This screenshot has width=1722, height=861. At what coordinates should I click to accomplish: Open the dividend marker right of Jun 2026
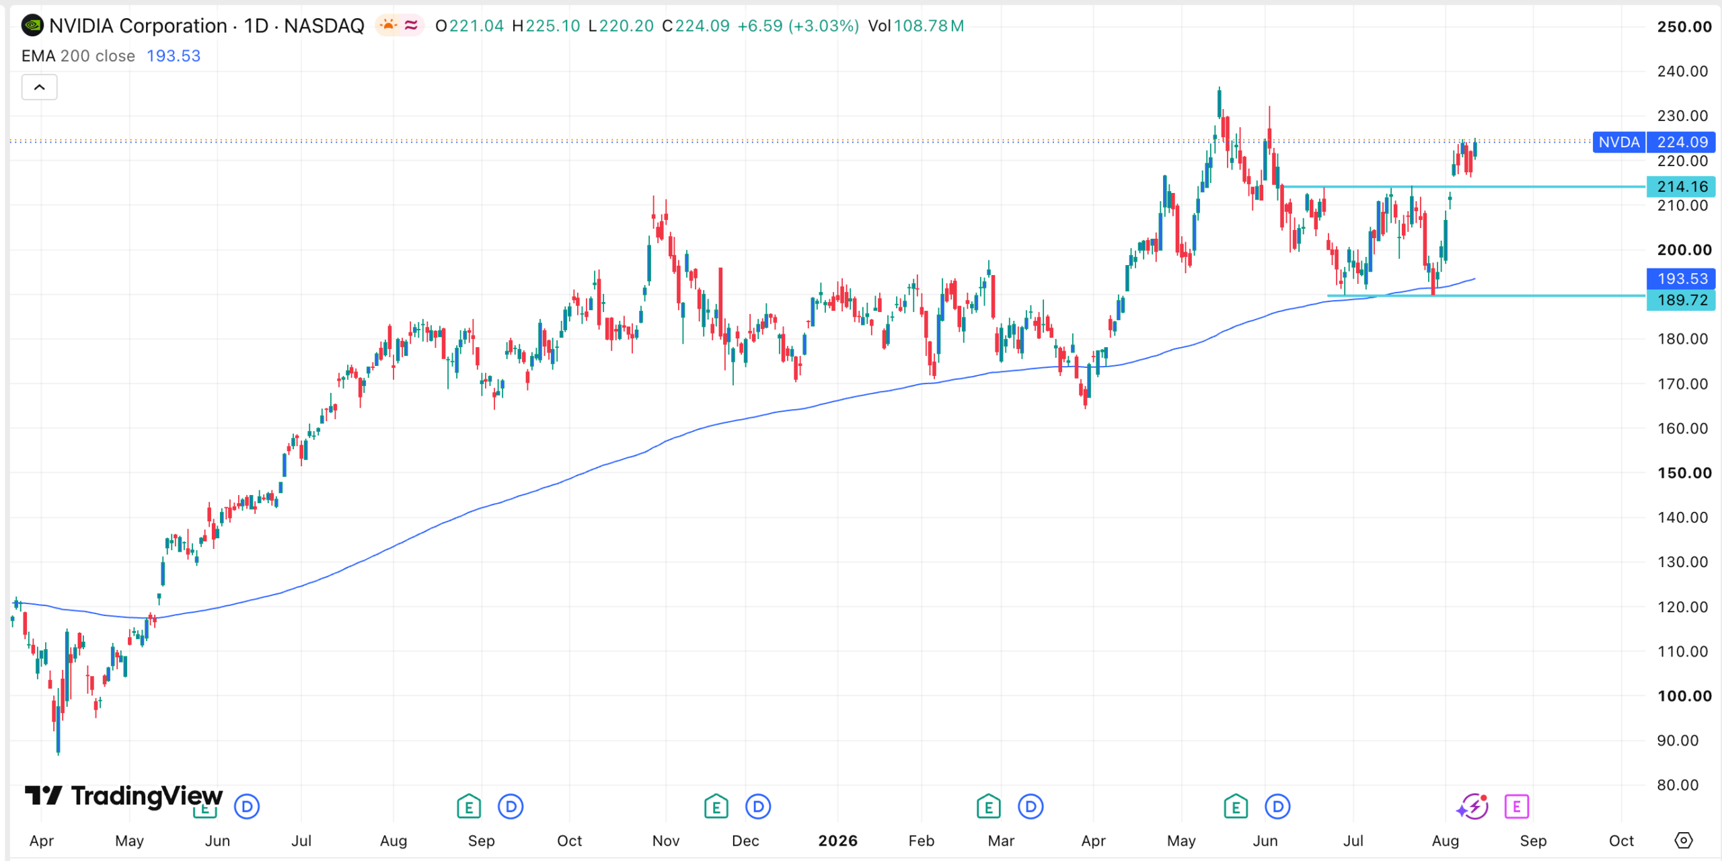click(x=1277, y=807)
